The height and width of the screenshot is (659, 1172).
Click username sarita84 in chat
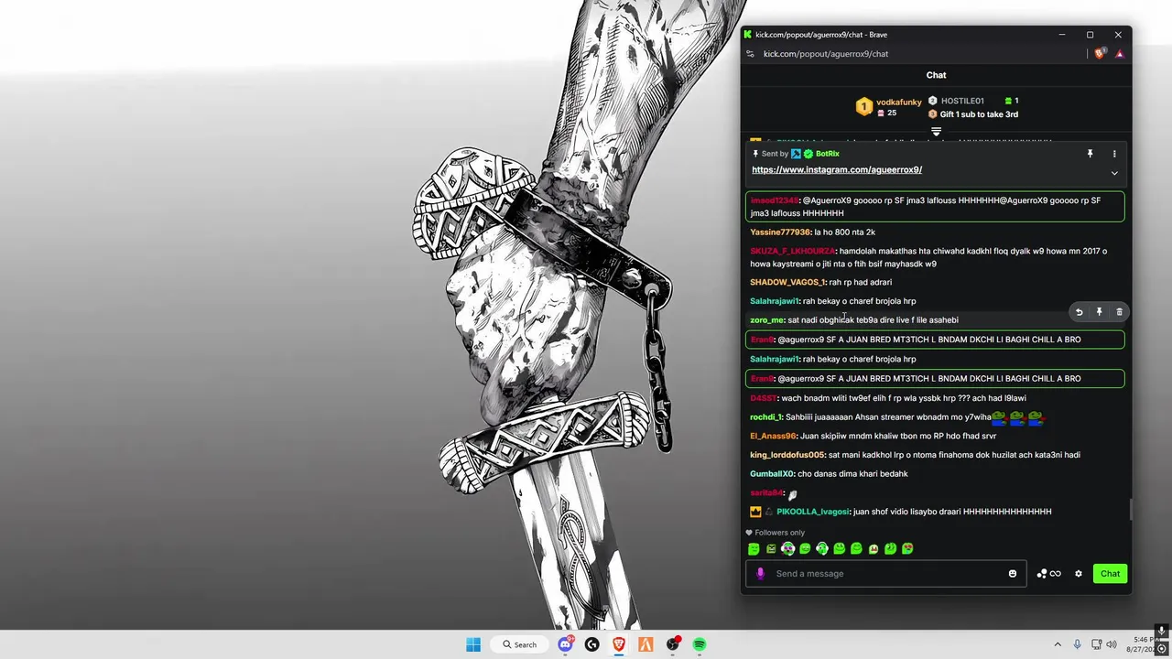766,493
